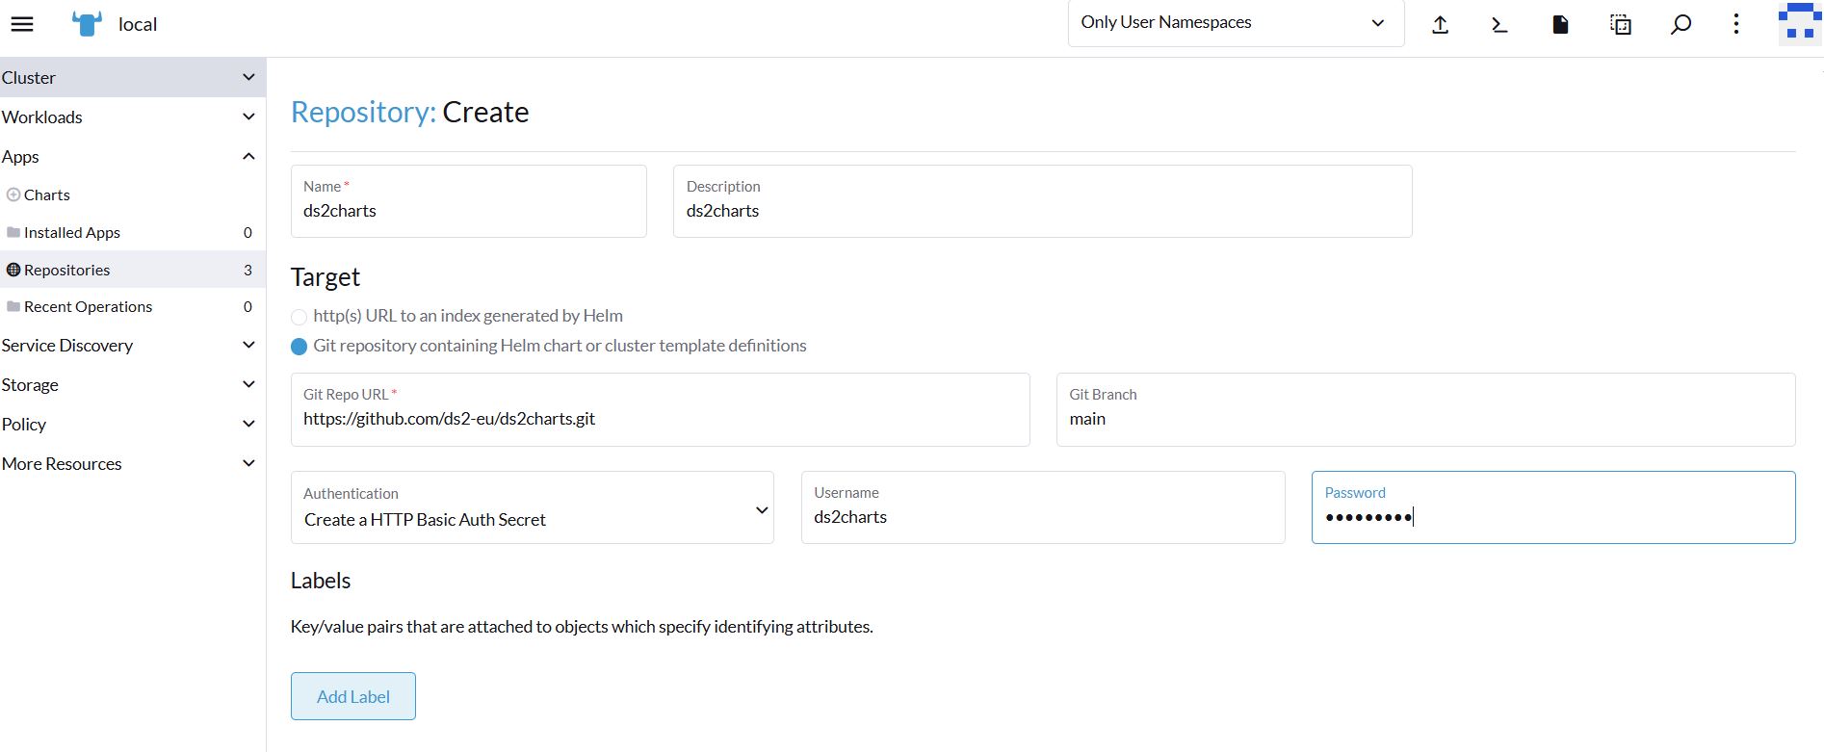Image resolution: width=1824 pixels, height=752 pixels.
Task: Click the Import YAML upload icon
Action: click(1440, 25)
